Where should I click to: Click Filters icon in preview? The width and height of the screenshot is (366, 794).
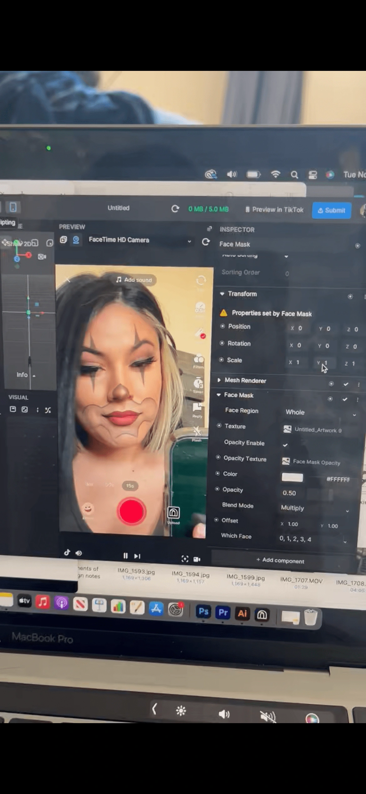pos(199,361)
